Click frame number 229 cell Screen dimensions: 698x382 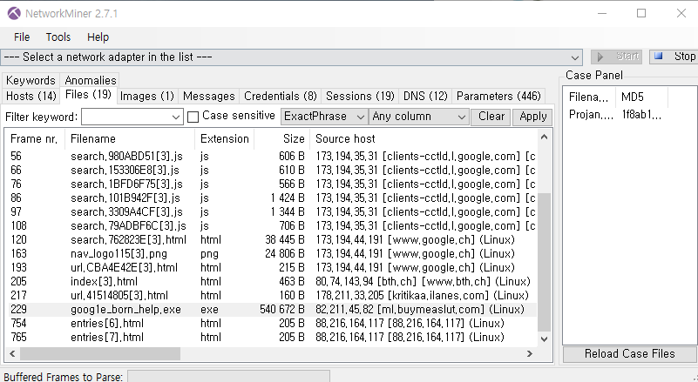[18, 310]
